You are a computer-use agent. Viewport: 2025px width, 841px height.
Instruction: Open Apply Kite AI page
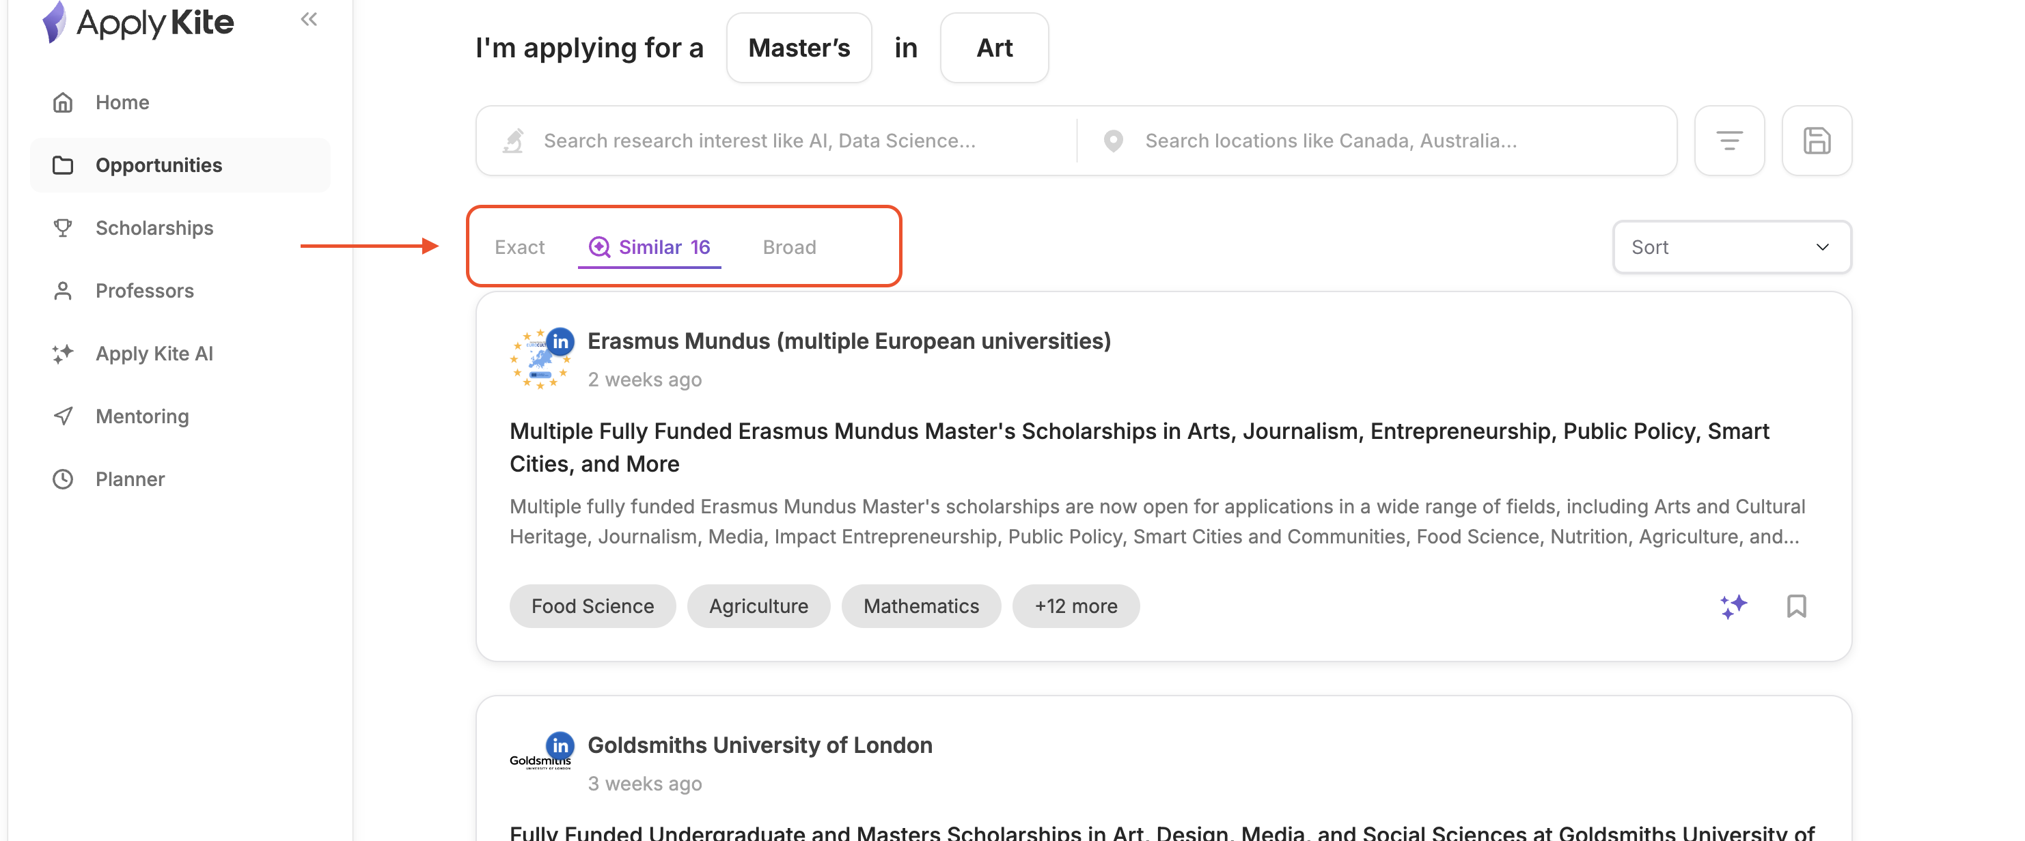pyautogui.click(x=154, y=354)
